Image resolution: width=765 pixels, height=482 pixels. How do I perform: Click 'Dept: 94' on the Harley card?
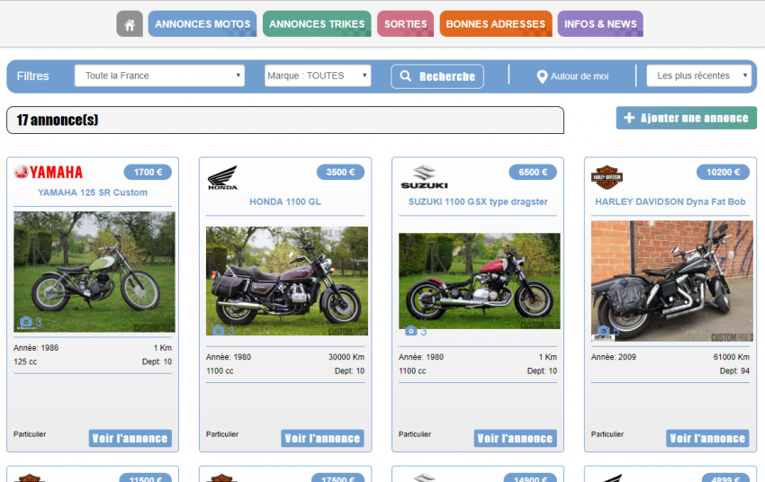pyautogui.click(x=734, y=370)
